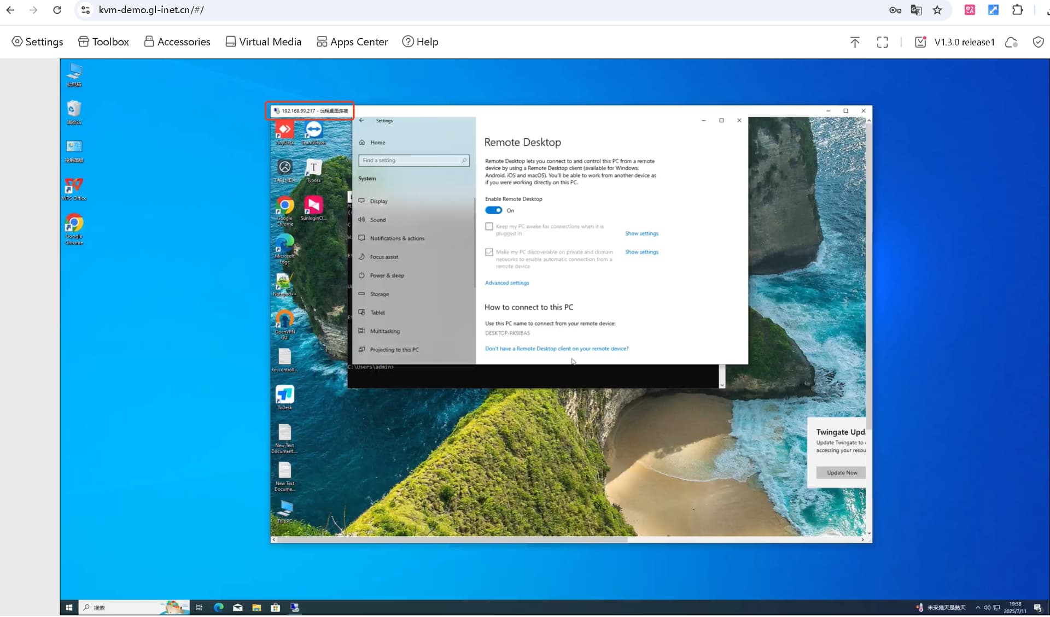
Task: Open the Apps Center menu
Action: 352,42
